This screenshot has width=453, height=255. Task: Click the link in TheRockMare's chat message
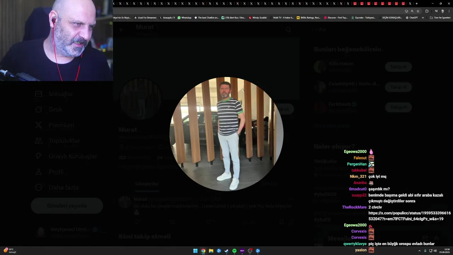[x=409, y=216]
